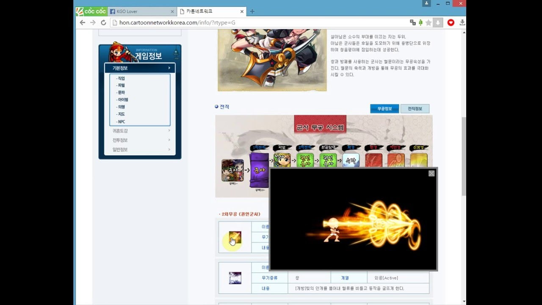
Task: Select the 무공정보 tab button
Action: (x=384, y=109)
